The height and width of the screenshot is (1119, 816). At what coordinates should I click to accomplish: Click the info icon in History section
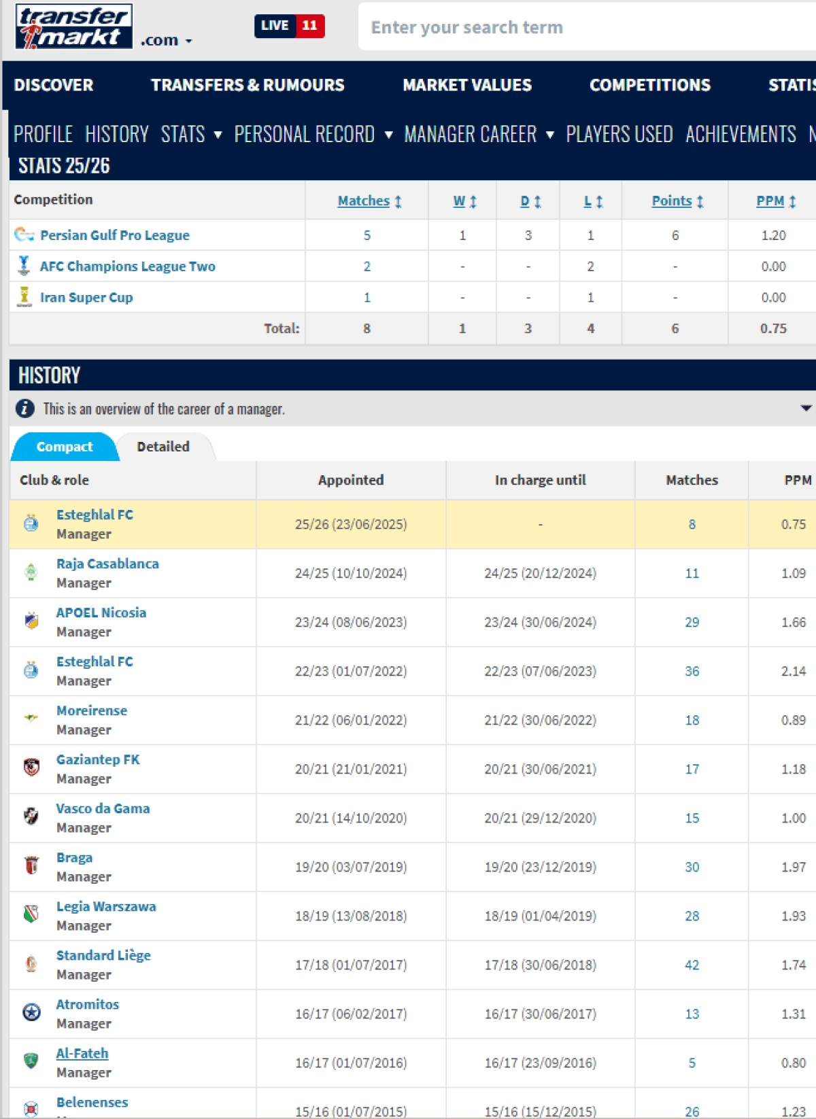click(25, 409)
